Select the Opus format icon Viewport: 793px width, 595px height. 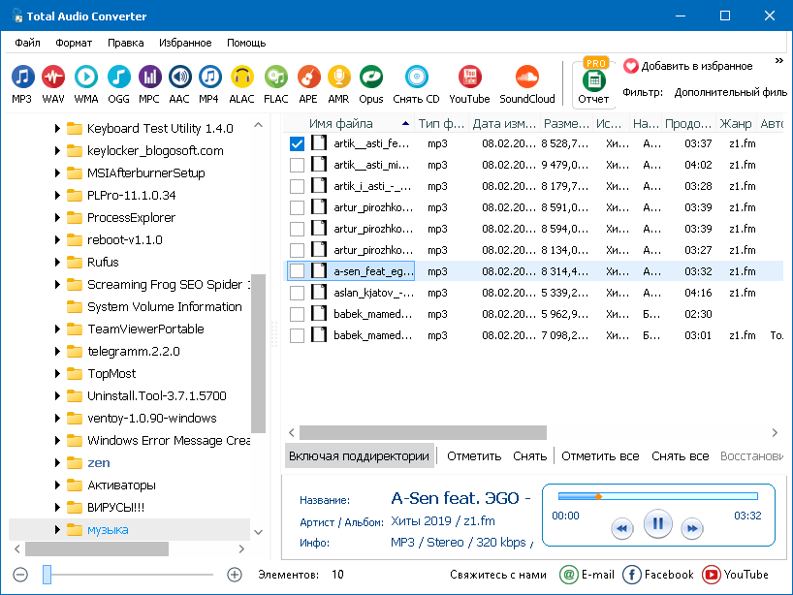(x=371, y=78)
